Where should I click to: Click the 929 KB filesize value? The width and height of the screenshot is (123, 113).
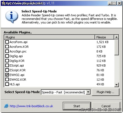[101, 65]
